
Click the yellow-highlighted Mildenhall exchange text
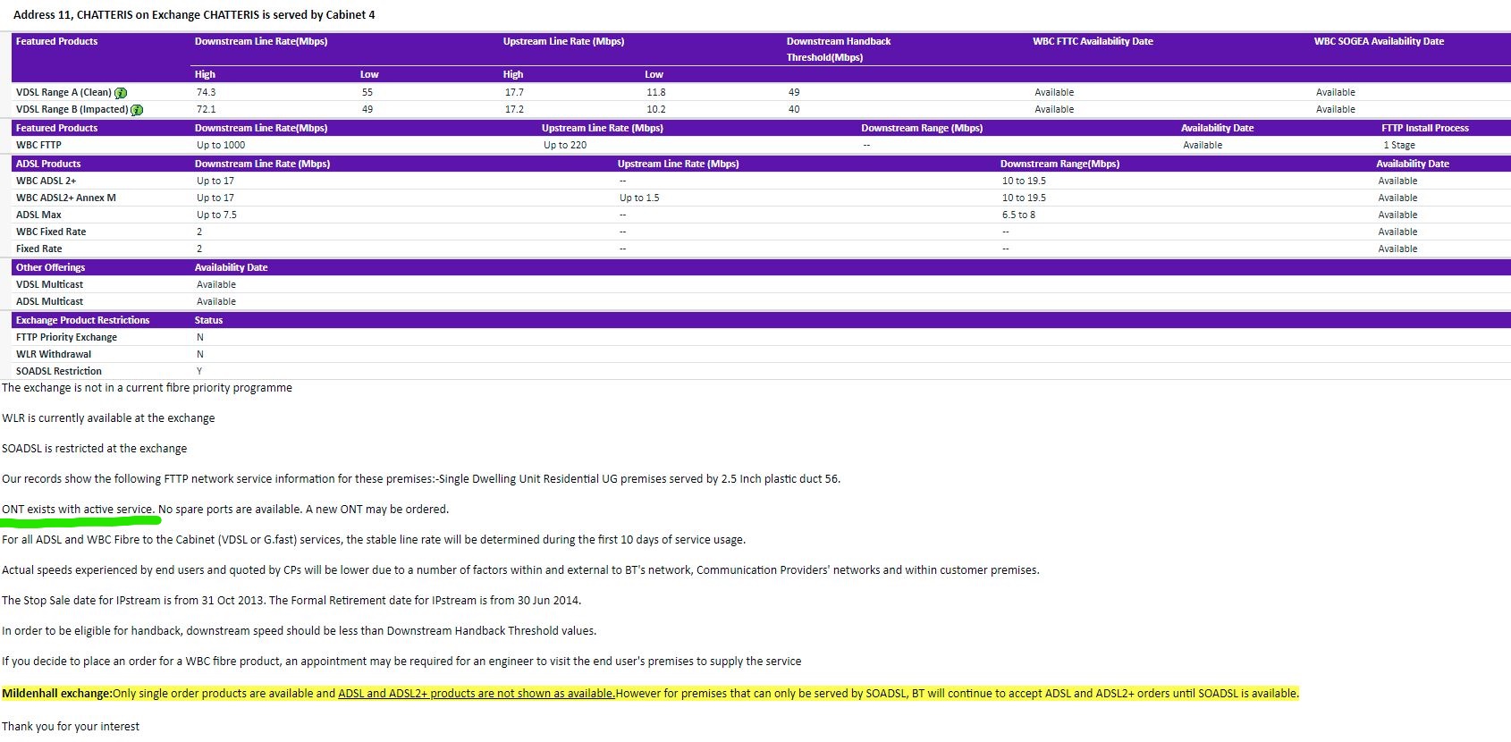pos(56,694)
